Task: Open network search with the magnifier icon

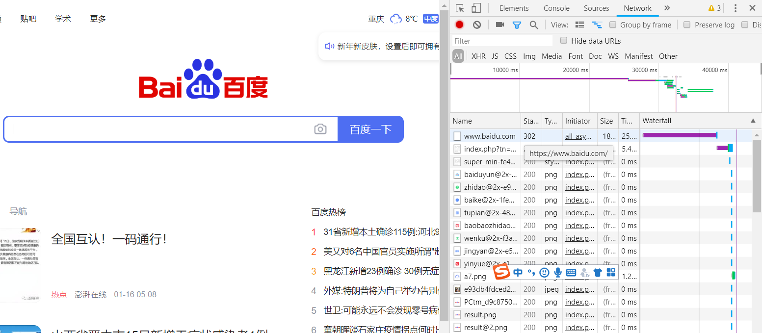Action: pos(534,25)
